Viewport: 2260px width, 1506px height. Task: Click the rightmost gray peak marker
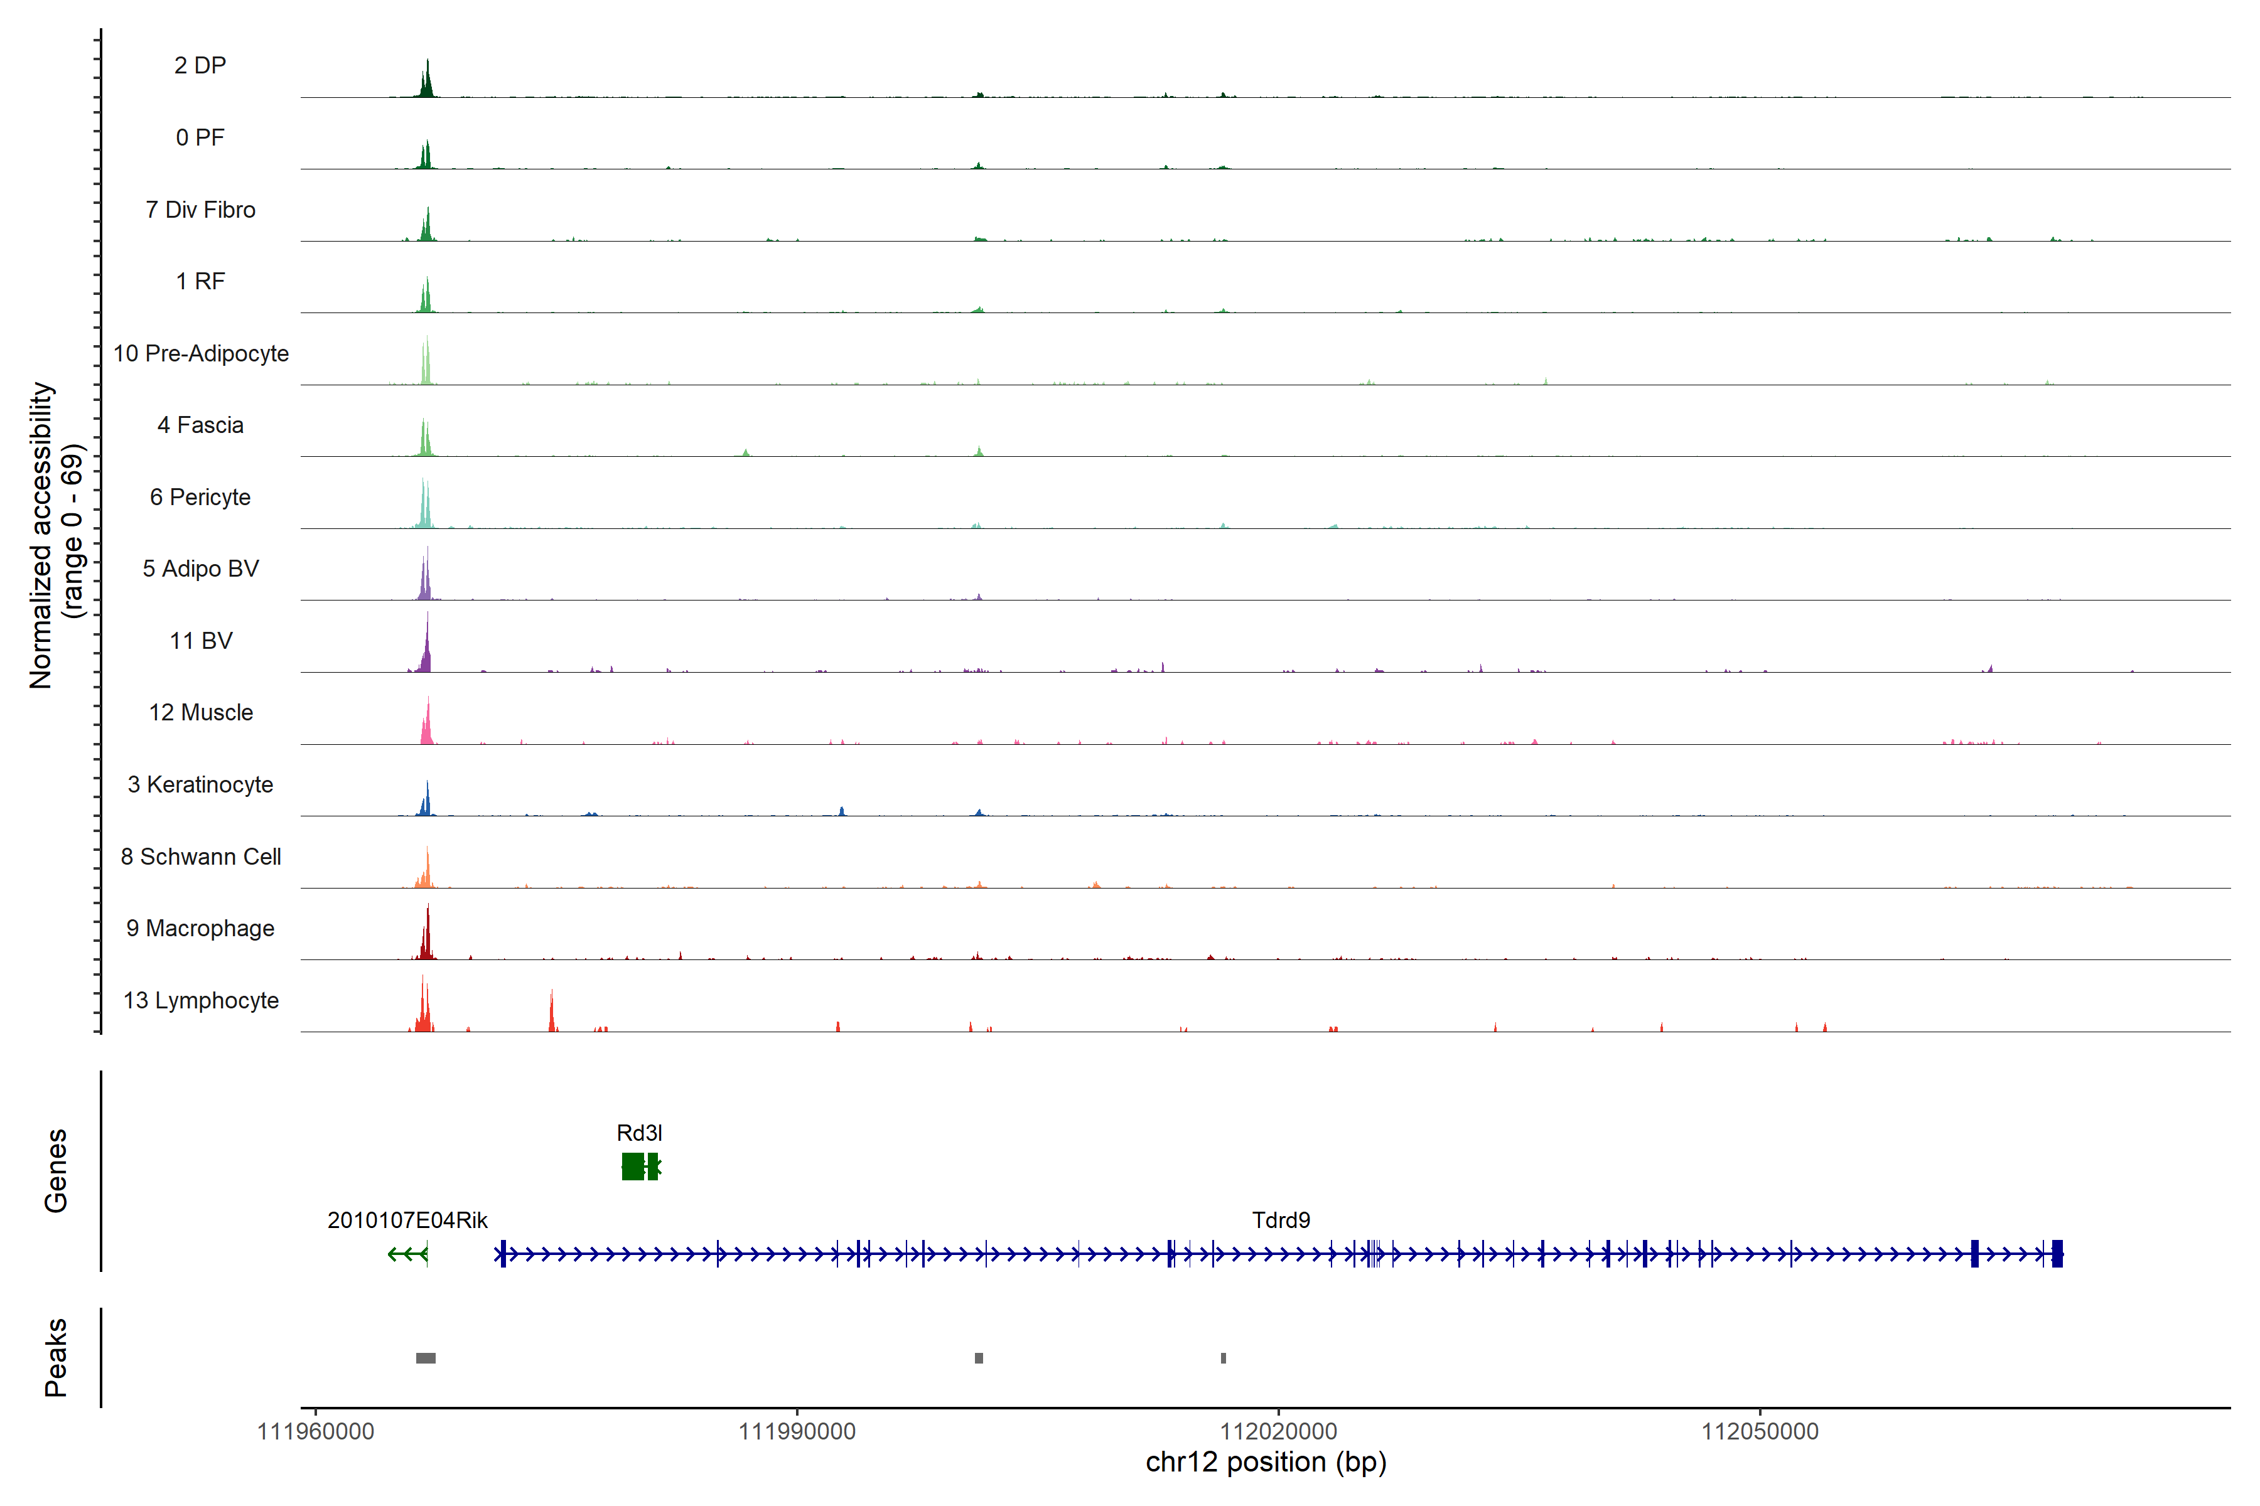click(x=1223, y=1357)
